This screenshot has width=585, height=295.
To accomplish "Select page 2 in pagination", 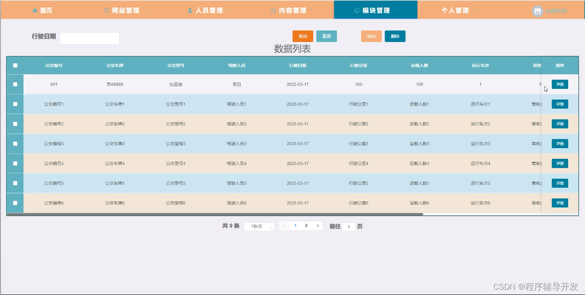I will click(306, 226).
